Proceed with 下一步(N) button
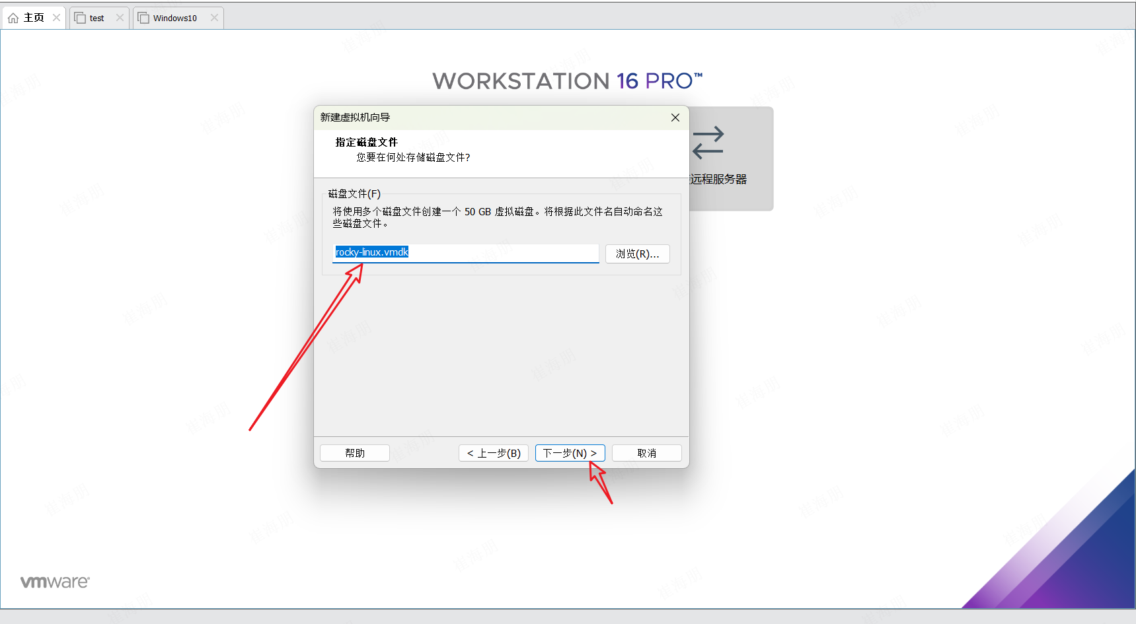 click(570, 453)
